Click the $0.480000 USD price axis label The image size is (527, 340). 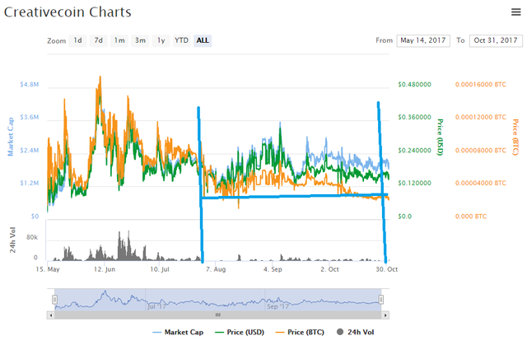pyautogui.click(x=414, y=84)
